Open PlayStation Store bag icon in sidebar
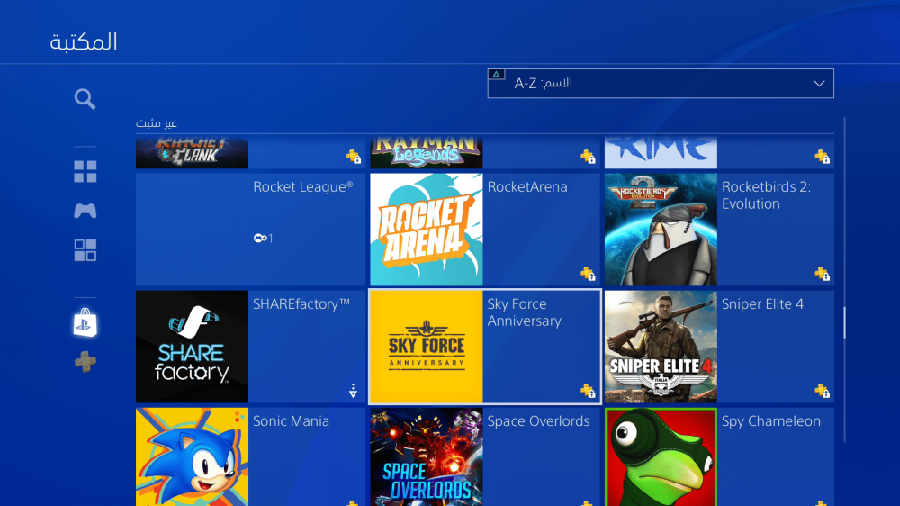The image size is (900, 506). tap(85, 323)
